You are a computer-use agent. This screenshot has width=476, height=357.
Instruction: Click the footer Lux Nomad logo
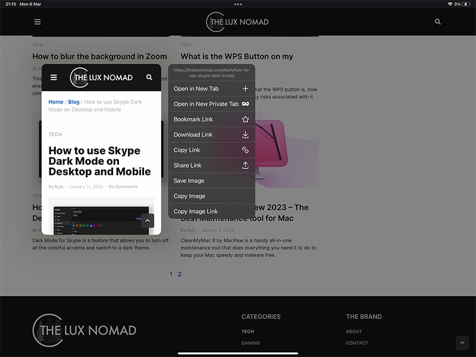click(x=84, y=330)
